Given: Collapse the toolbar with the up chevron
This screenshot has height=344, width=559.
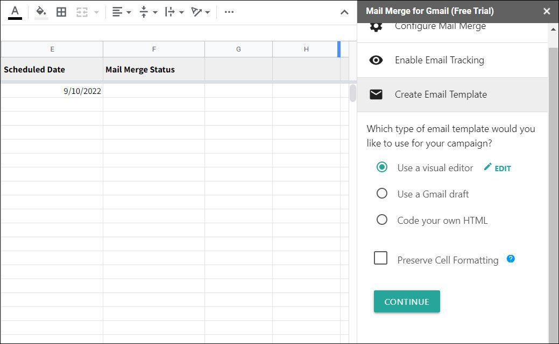Looking at the screenshot, I should coord(345,12).
